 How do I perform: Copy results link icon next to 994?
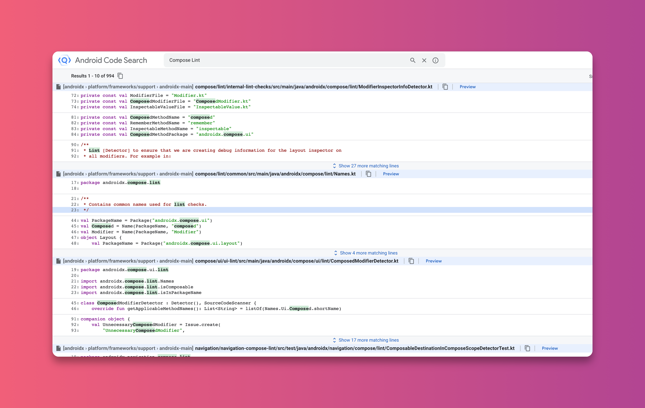120,76
